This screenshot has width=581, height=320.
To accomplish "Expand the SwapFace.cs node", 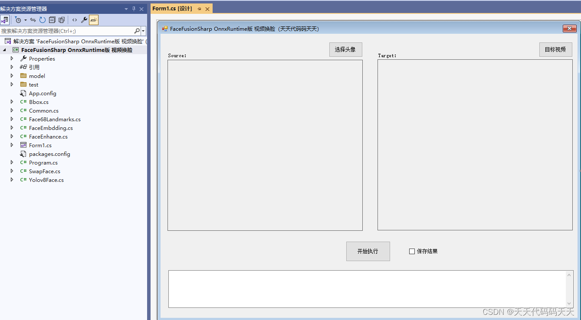I will click(x=12, y=171).
